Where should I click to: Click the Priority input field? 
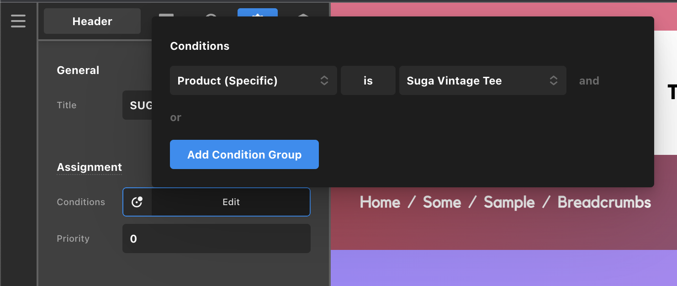click(x=216, y=238)
